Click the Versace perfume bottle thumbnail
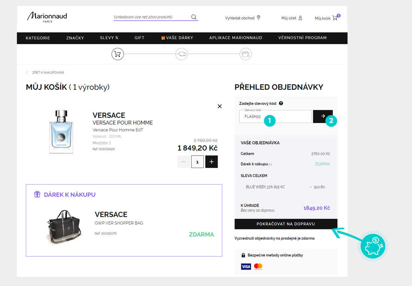 (61, 132)
